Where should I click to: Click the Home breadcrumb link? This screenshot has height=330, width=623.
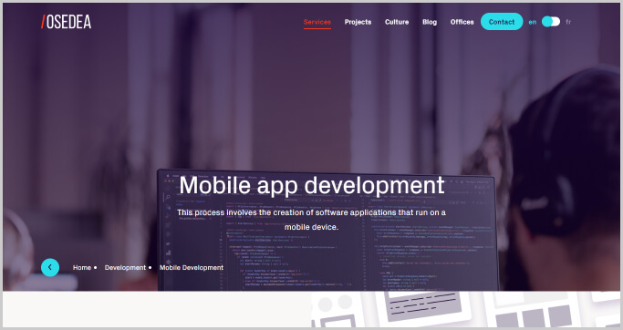pyautogui.click(x=82, y=268)
